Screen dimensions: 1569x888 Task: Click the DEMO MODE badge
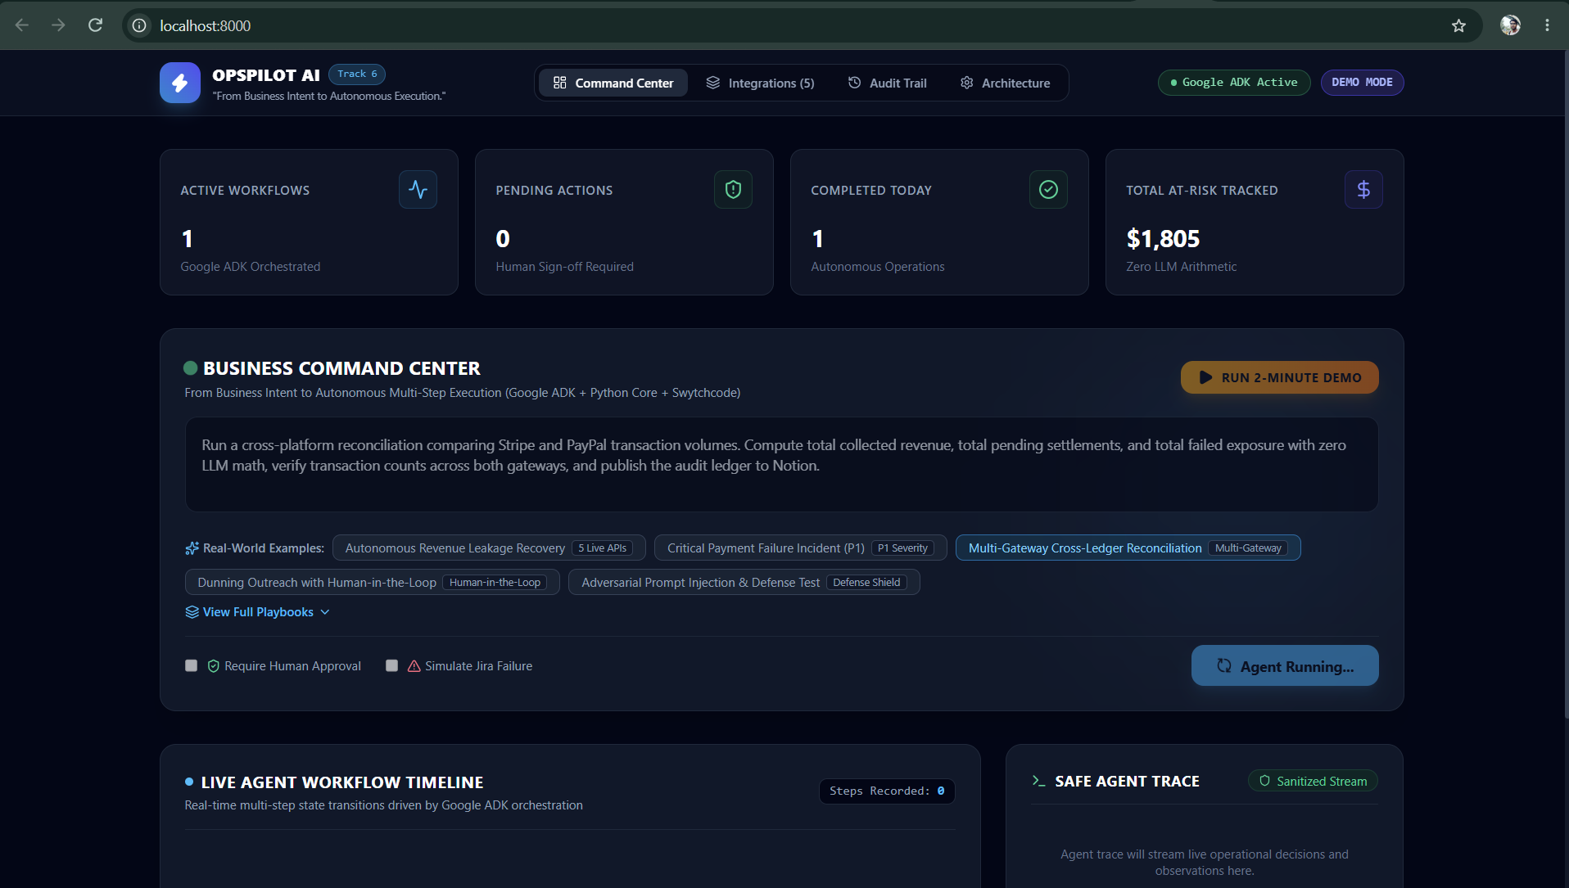pyautogui.click(x=1362, y=83)
